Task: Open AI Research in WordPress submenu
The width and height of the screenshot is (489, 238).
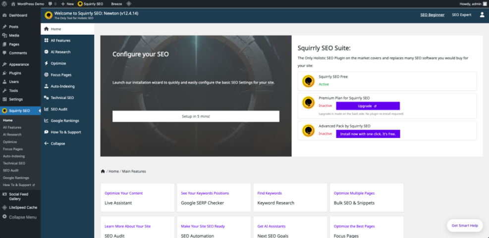Action: [x=12, y=135]
